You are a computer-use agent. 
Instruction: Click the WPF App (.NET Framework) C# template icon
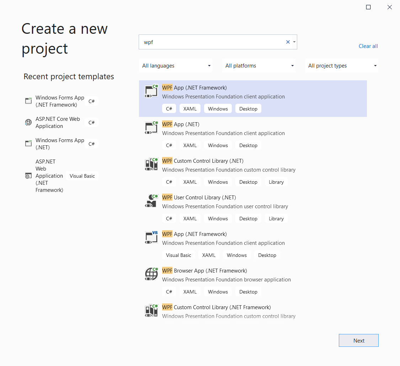(x=151, y=91)
